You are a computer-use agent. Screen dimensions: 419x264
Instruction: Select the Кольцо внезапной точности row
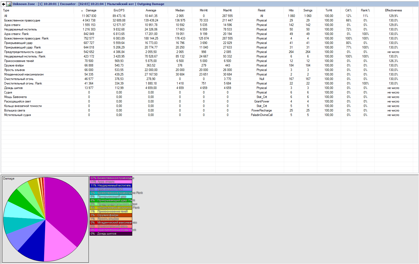click(209, 106)
